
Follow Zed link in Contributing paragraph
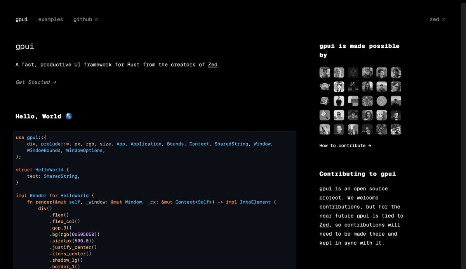tap(324, 225)
